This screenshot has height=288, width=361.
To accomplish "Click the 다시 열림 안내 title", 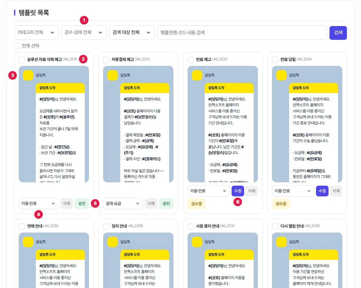I will point(292,226).
